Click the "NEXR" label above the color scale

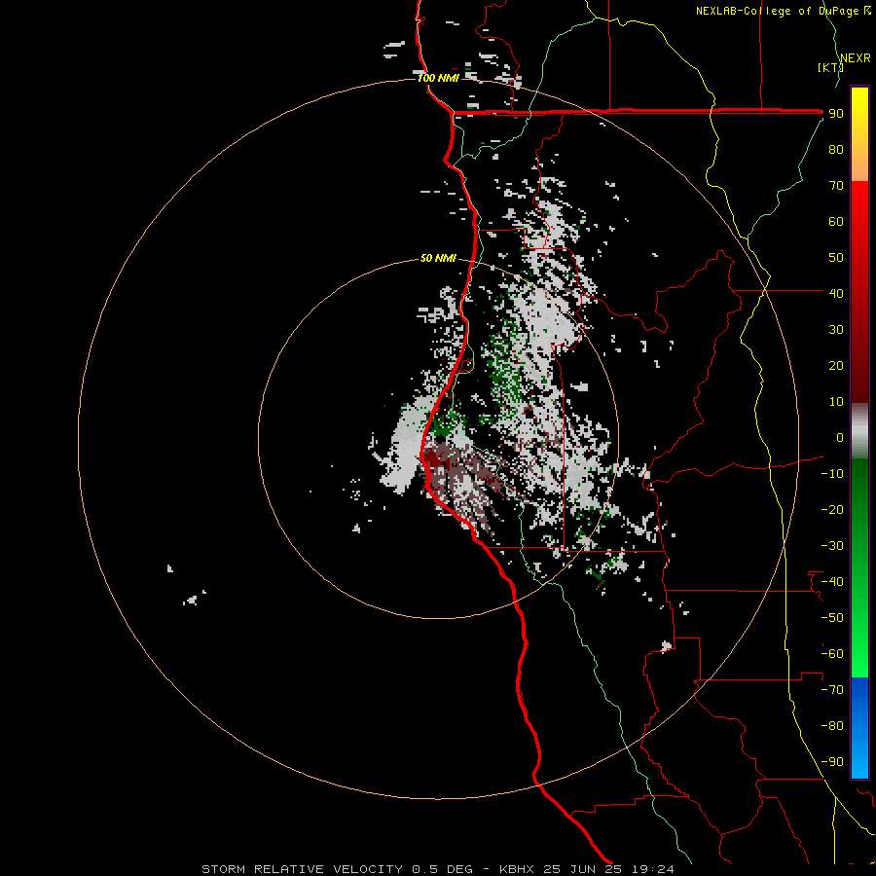856,58
